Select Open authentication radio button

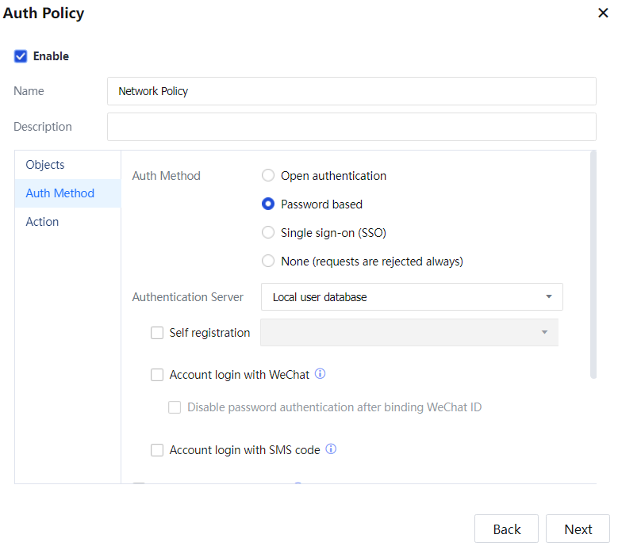pyautogui.click(x=268, y=176)
